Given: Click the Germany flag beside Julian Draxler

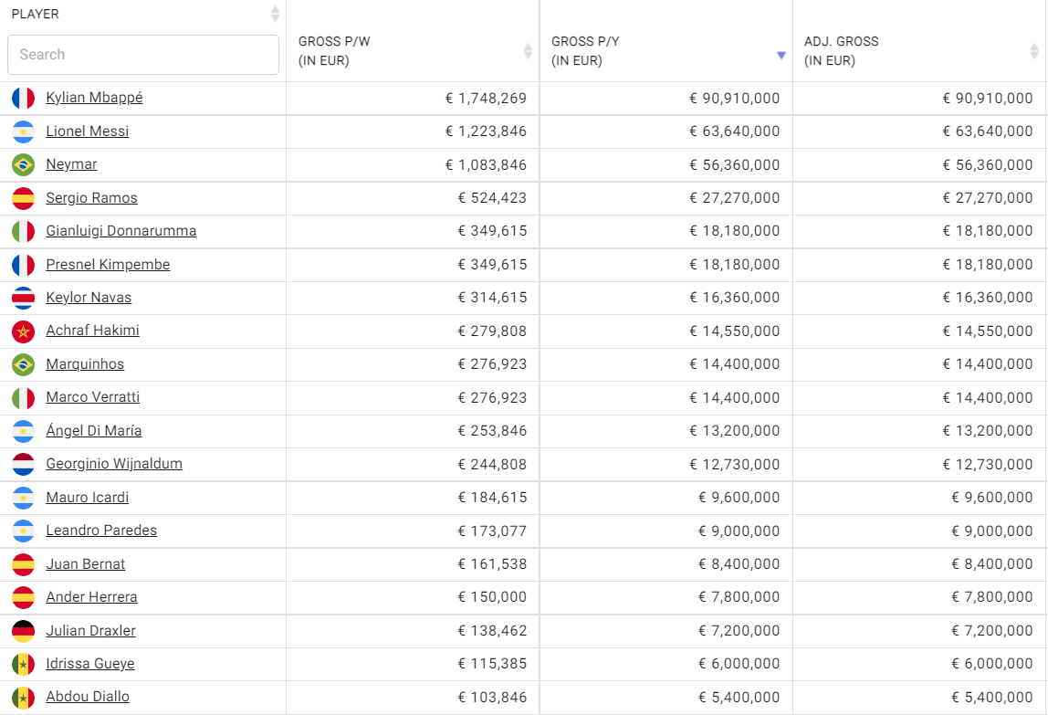Looking at the screenshot, I should pyautogui.click(x=24, y=631).
